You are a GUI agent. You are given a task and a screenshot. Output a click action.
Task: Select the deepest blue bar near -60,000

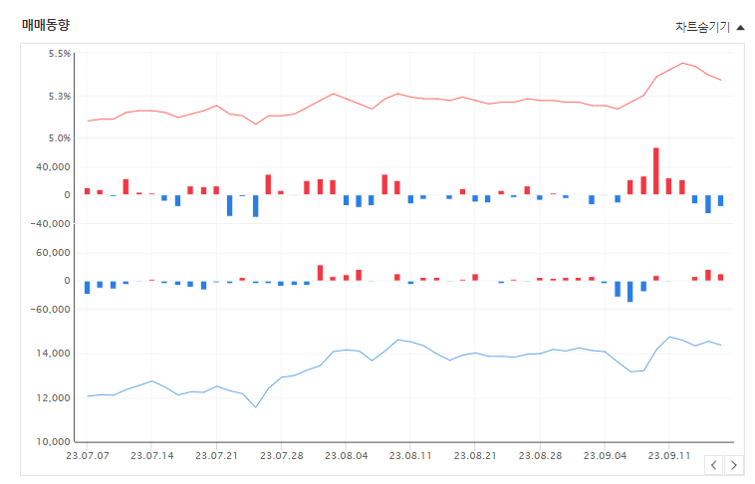629,292
